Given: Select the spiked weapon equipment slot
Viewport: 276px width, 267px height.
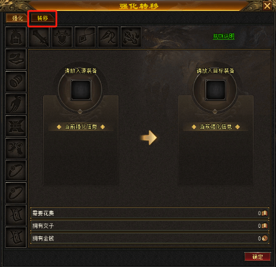Looking at the screenshot, I should click(39, 37).
